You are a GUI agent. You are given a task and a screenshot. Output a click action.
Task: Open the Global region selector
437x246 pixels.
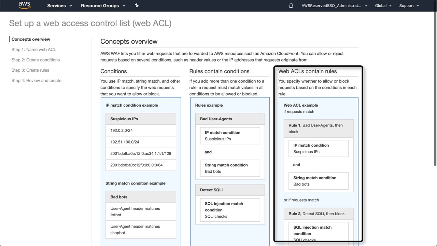(x=383, y=6)
